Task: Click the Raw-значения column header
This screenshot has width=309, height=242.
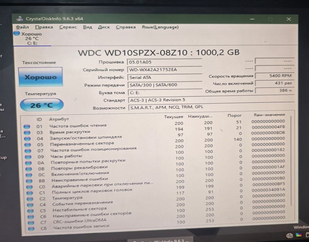Action: [269, 115]
